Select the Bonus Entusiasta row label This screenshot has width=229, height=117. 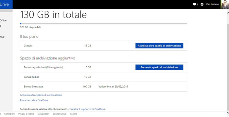tap(33, 87)
